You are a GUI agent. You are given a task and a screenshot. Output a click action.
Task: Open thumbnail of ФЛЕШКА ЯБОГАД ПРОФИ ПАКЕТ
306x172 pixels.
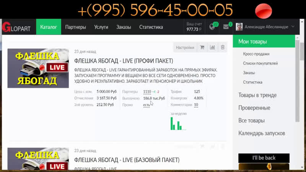tap(38, 68)
